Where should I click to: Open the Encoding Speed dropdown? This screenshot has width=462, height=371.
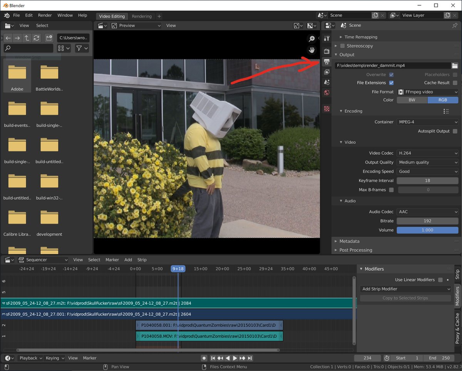428,172
